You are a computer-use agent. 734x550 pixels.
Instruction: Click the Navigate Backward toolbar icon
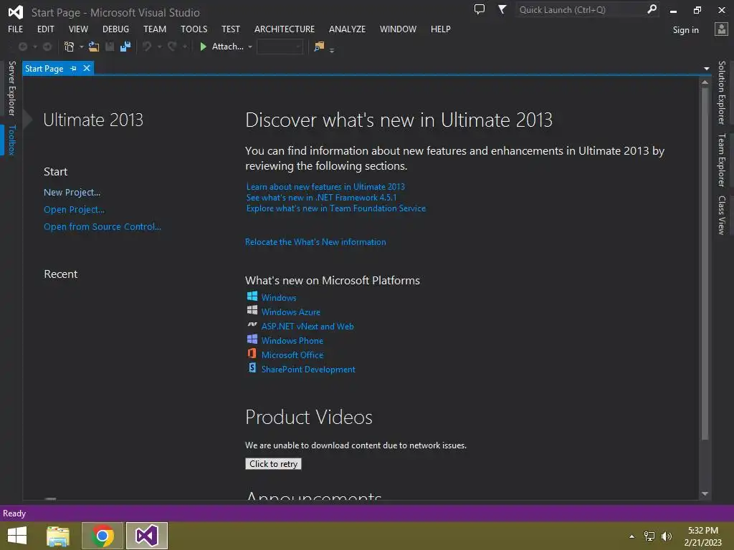22,47
